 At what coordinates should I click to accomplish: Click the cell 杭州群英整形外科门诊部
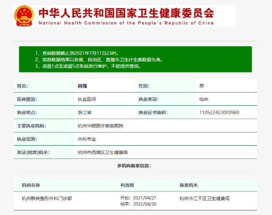[47, 198]
